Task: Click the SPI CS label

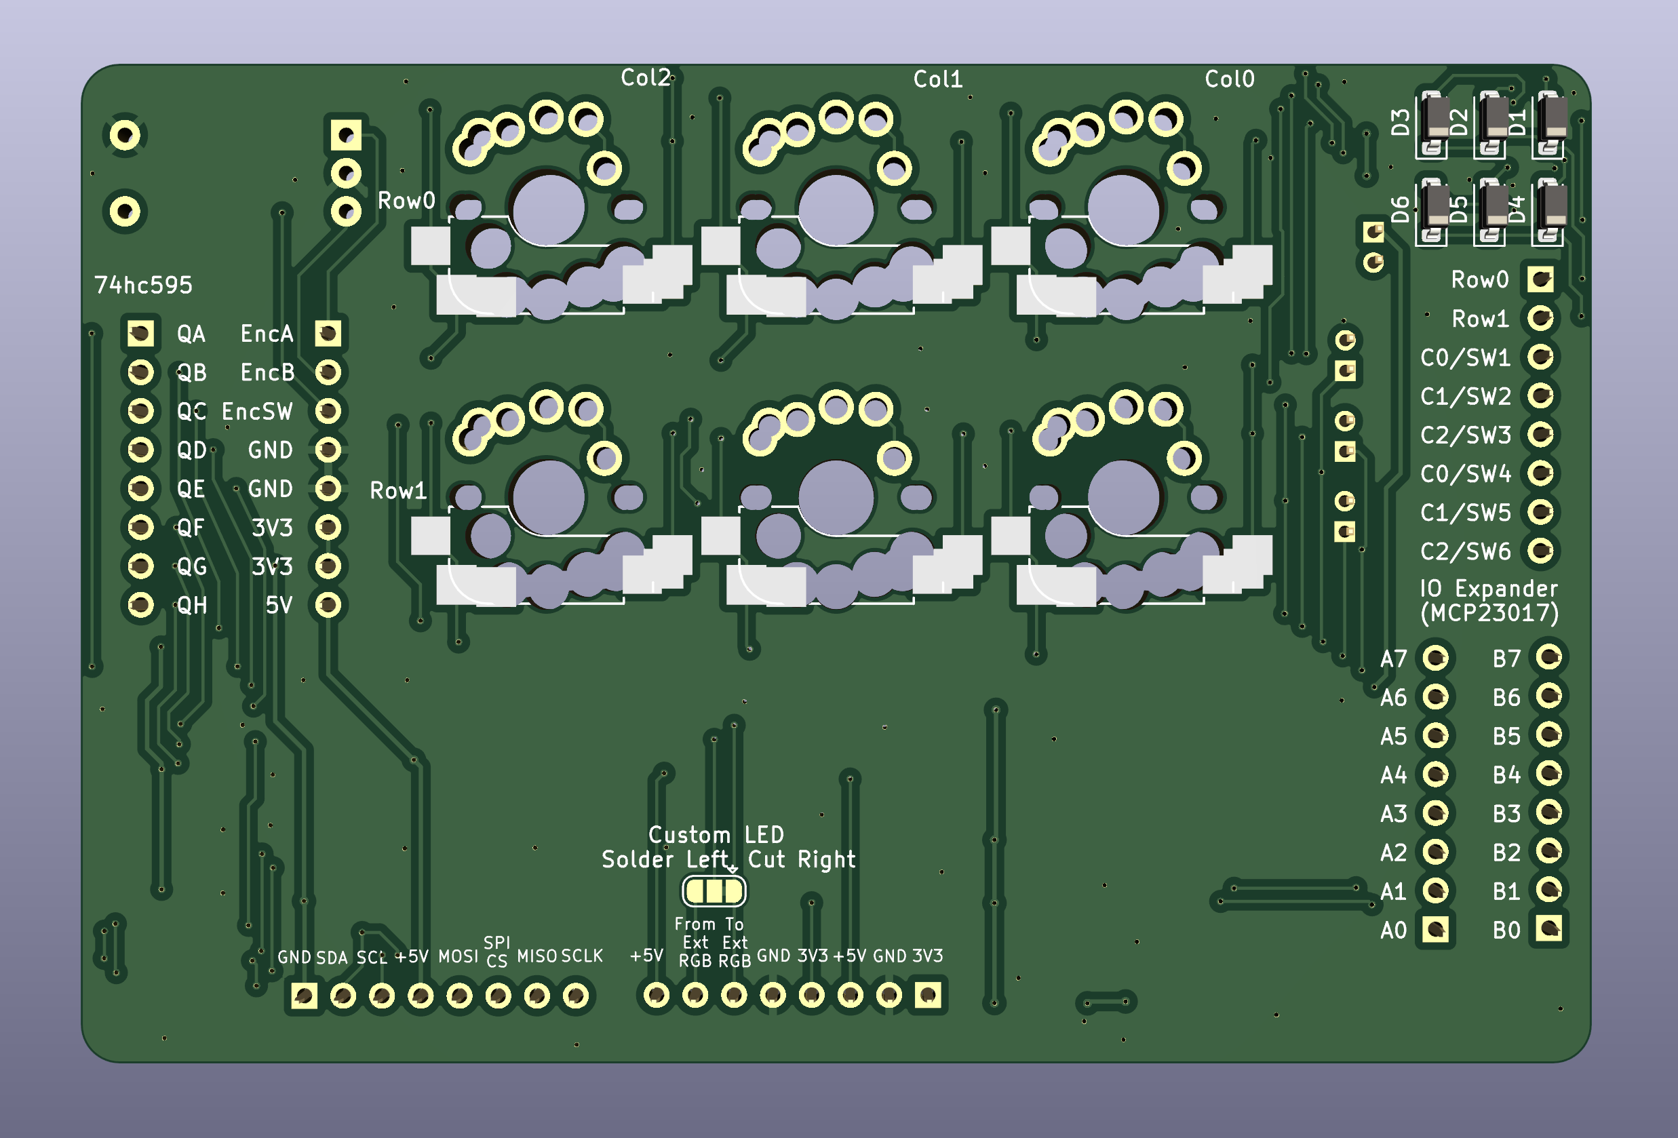Action: [496, 951]
